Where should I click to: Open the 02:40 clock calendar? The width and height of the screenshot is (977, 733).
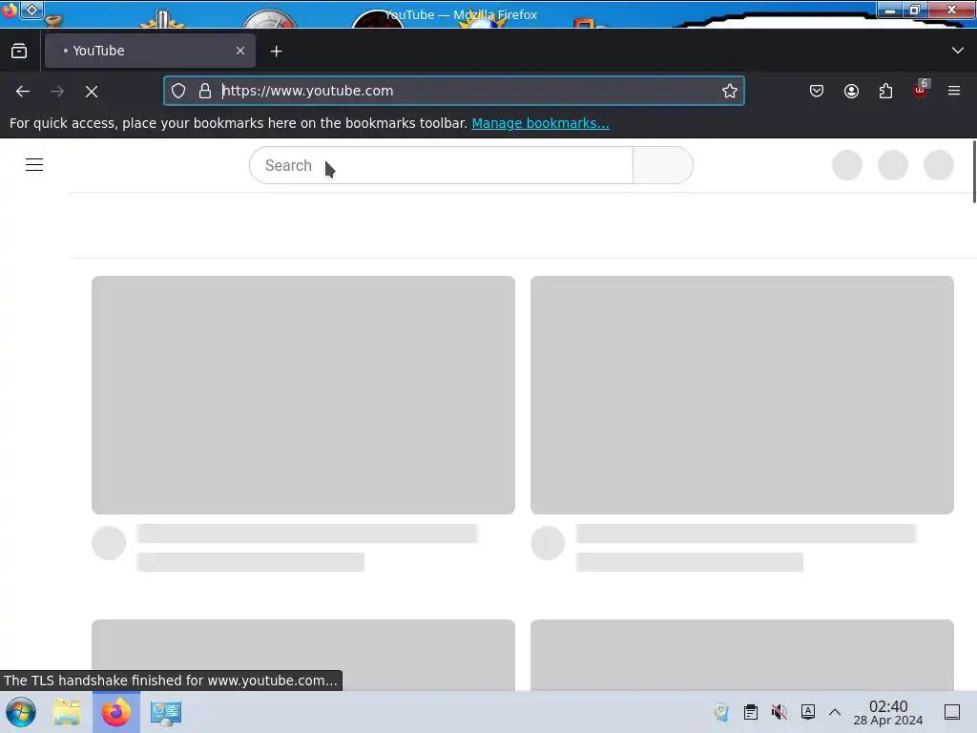[x=888, y=712]
